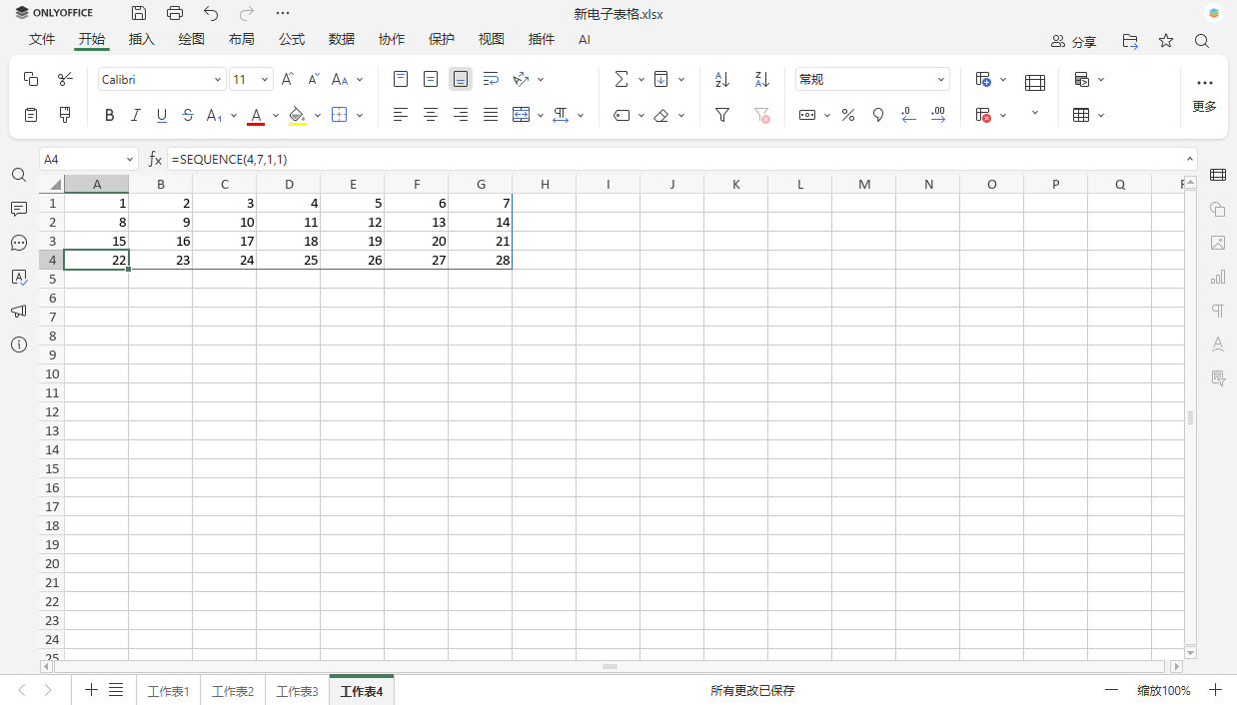This screenshot has width=1237, height=705.
Task: Open the font color dropdown arrow
Action: pyautogui.click(x=275, y=115)
